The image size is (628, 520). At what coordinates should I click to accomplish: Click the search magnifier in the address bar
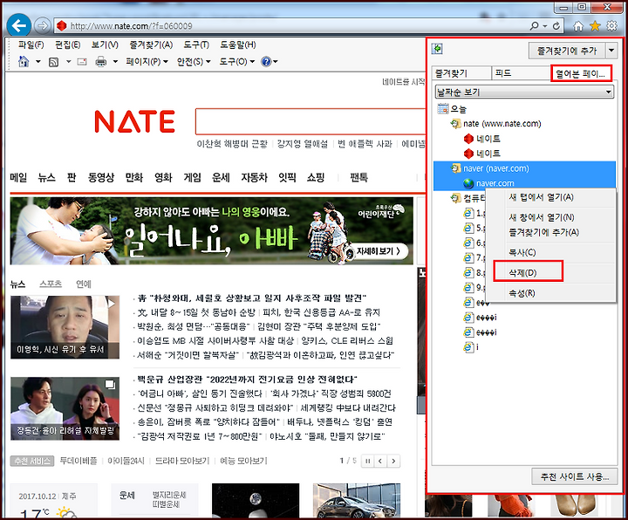[x=534, y=26]
